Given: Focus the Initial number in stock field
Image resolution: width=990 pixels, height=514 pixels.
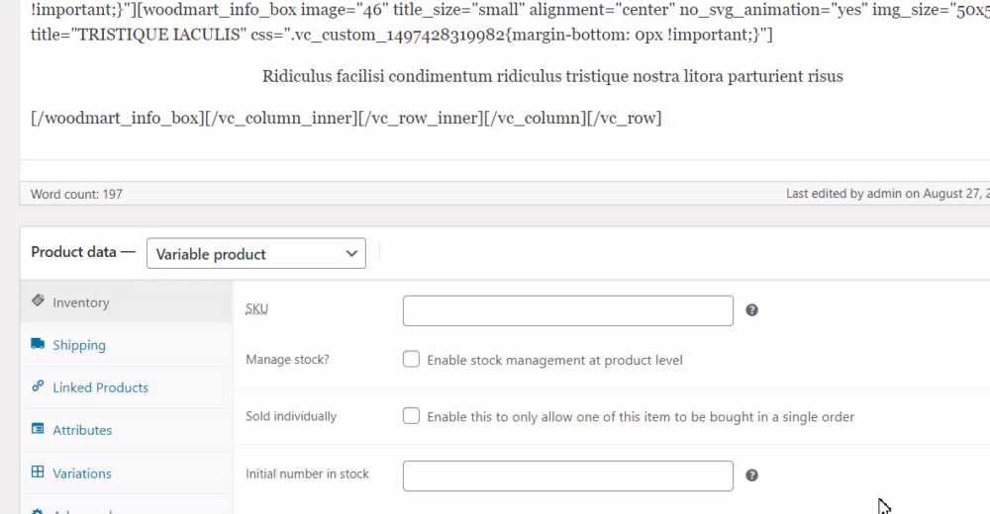Looking at the screenshot, I should [567, 475].
